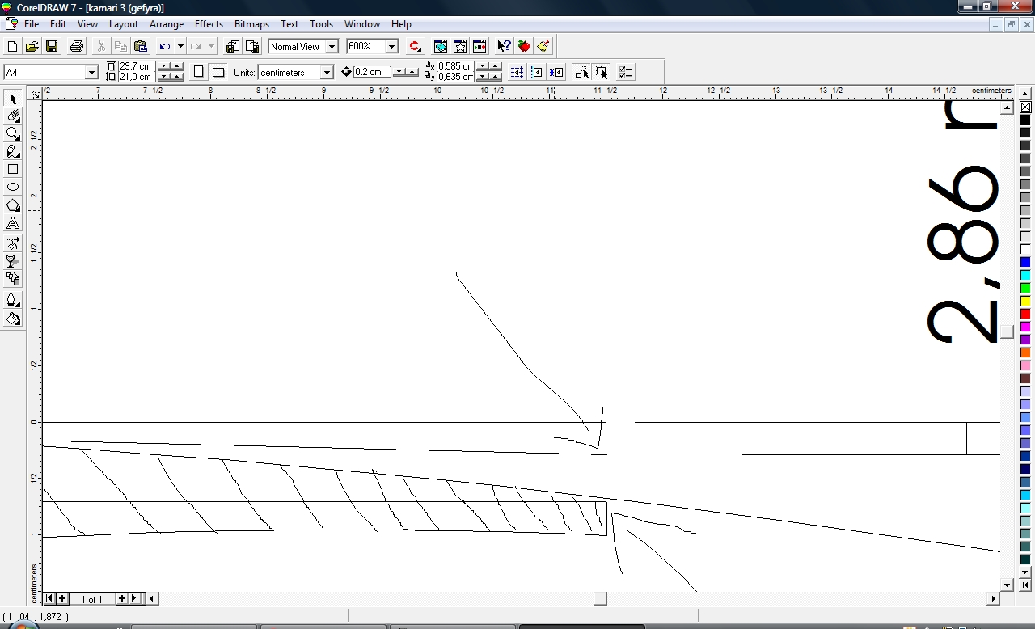The image size is (1035, 629).
Task: Switch page to landscape orientation
Action: pyautogui.click(x=218, y=73)
